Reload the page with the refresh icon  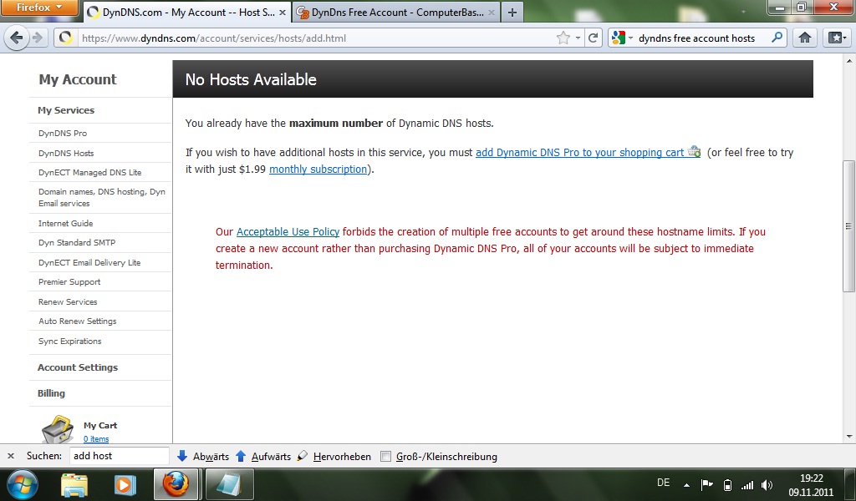tap(593, 38)
